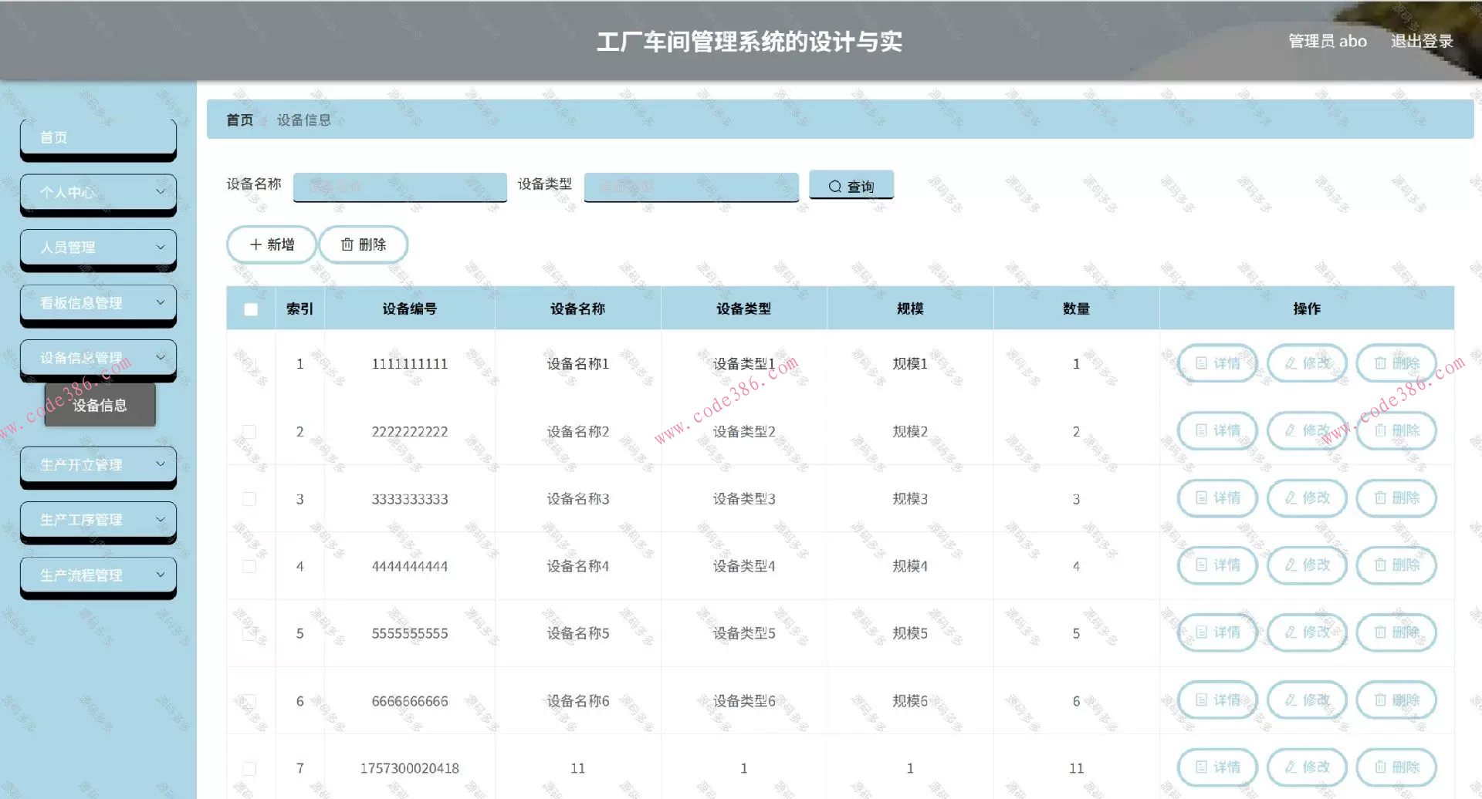Check the checkbox for 设备名称1 row
The height and width of the screenshot is (799, 1482).
pos(249,363)
